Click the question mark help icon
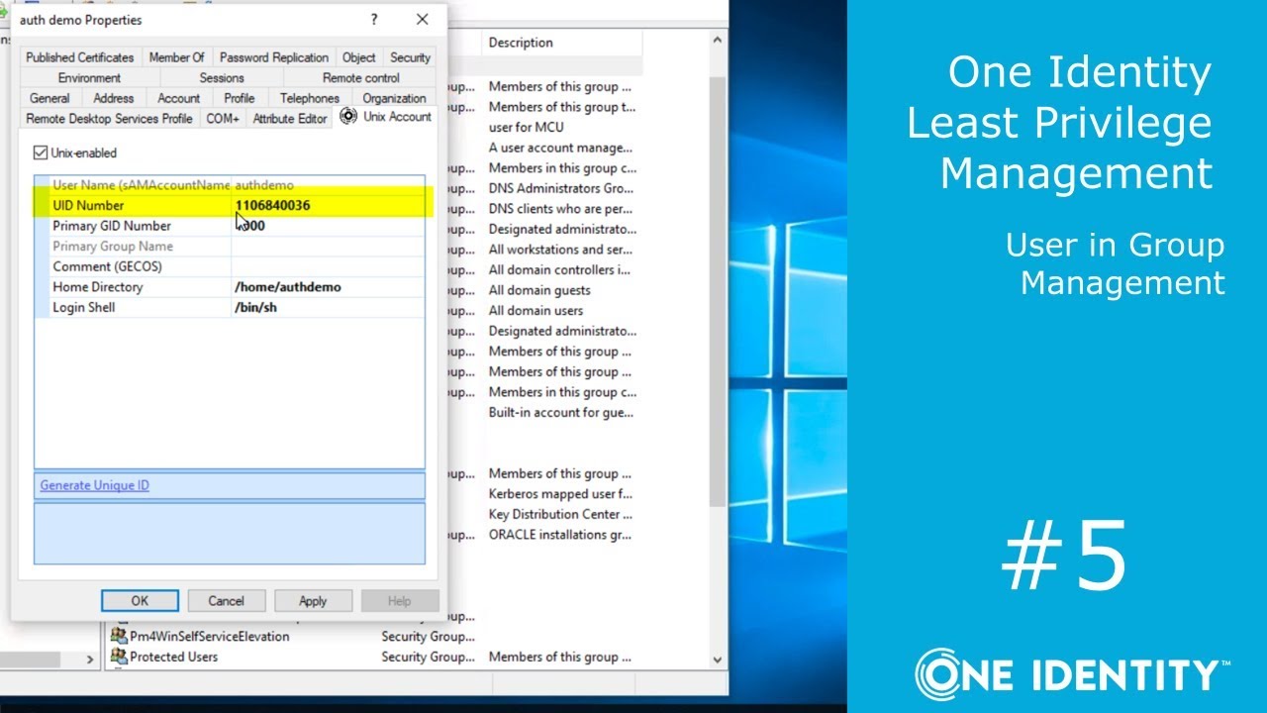1267x713 pixels. pos(374,19)
